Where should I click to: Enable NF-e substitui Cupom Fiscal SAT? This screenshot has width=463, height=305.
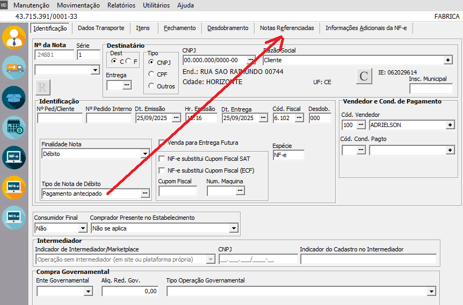pyautogui.click(x=162, y=159)
